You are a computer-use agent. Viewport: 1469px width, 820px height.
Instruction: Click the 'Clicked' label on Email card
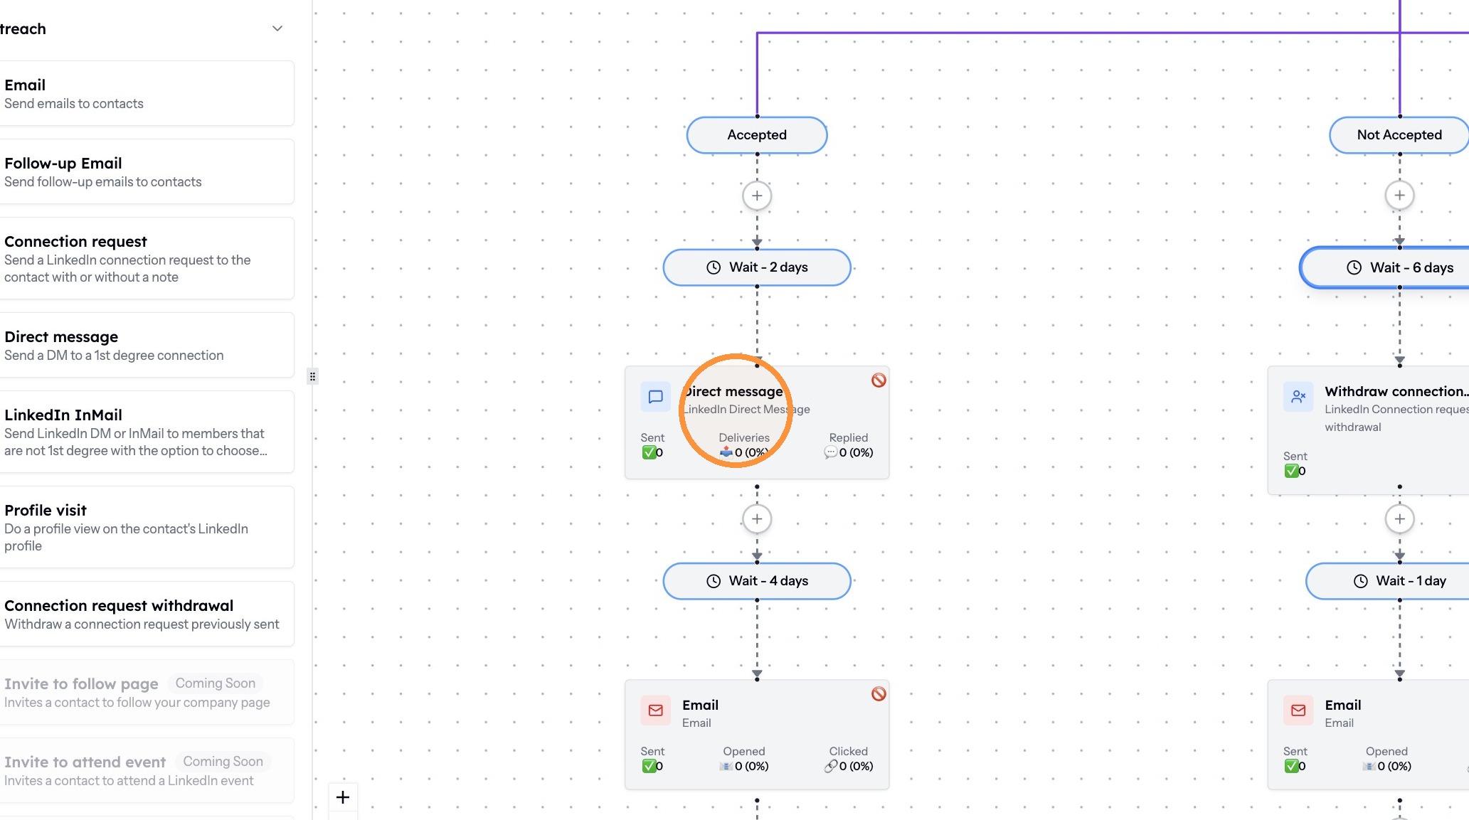pyautogui.click(x=849, y=751)
